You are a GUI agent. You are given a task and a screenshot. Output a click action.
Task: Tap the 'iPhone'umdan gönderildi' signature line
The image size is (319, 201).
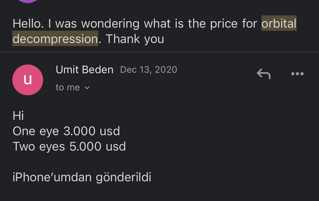pos(82,177)
